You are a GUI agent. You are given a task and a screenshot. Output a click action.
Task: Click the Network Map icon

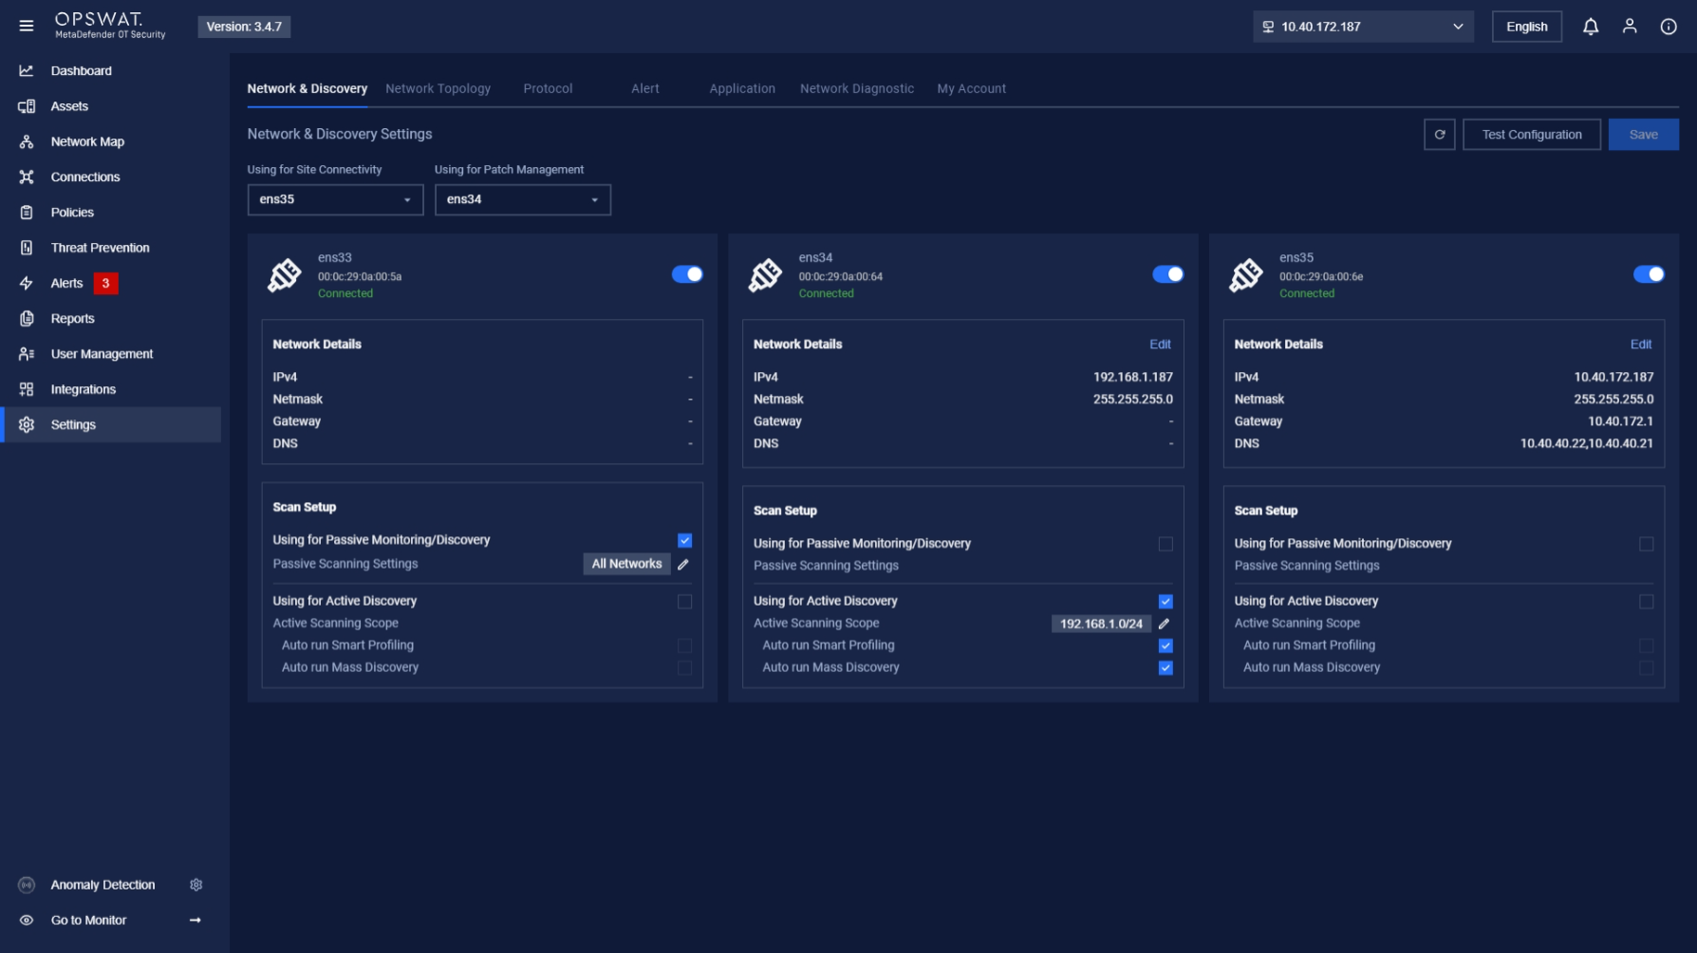coord(27,141)
